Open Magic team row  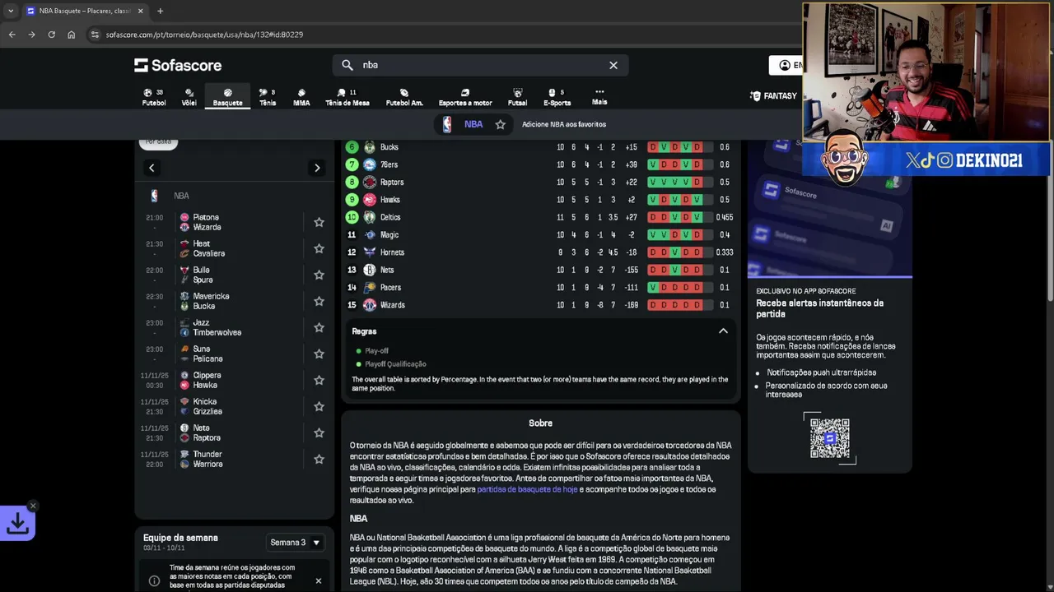point(541,235)
